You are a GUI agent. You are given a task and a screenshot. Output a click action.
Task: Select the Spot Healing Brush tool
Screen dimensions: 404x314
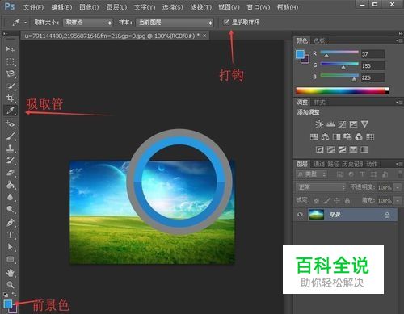click(x=11, y=124)
